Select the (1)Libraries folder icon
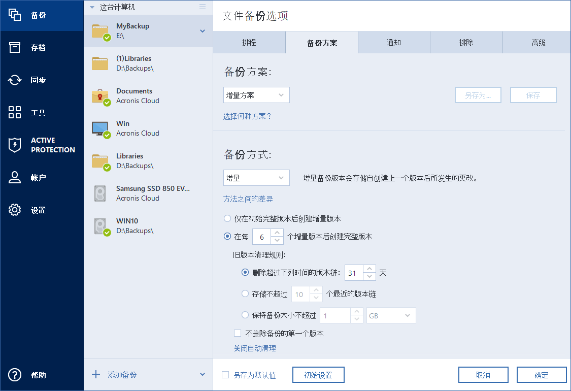The width and height of the screenshot is (571, 391). 100,63
